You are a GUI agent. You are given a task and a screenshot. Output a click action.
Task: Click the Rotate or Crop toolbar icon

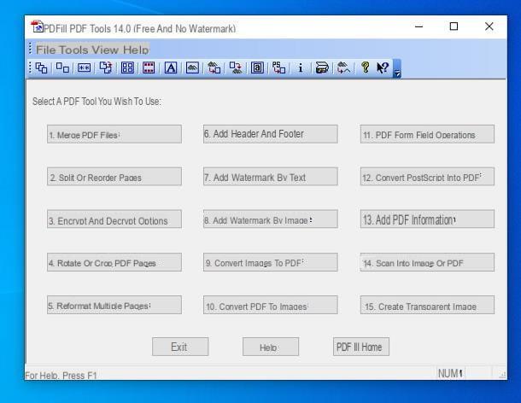coord(106,67)
